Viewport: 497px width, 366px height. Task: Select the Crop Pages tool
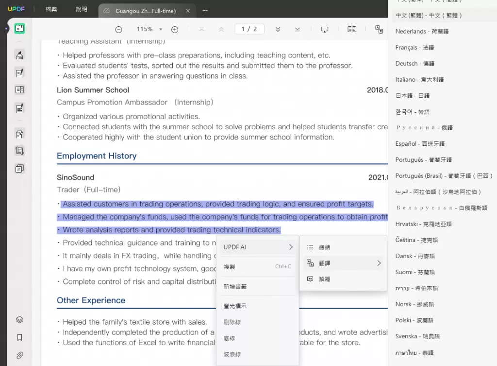tap(19, 151)
